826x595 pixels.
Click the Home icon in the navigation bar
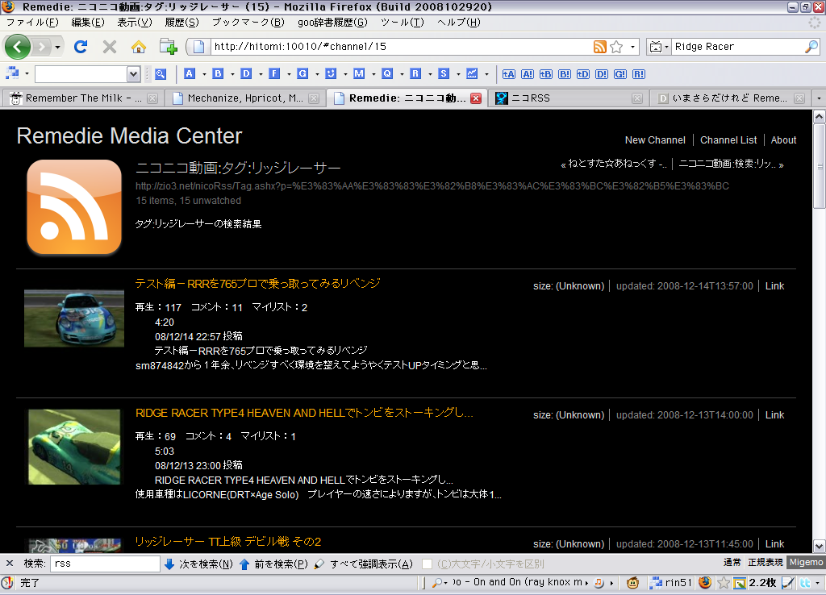[x=139, y=47]
